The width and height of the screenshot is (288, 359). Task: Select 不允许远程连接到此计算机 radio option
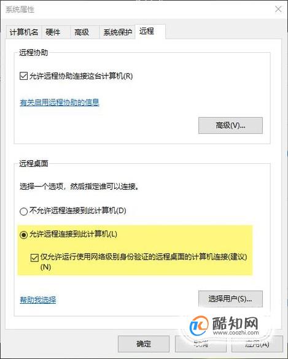(x=23, y=211)
